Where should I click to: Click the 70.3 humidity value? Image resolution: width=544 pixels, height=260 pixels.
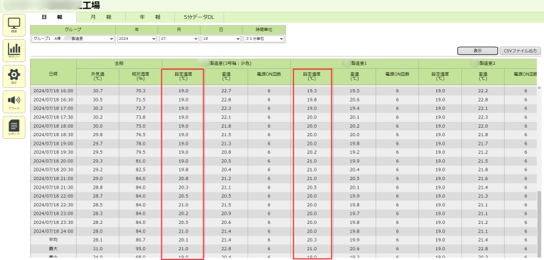pyautogui.click(x=140, y=91)
